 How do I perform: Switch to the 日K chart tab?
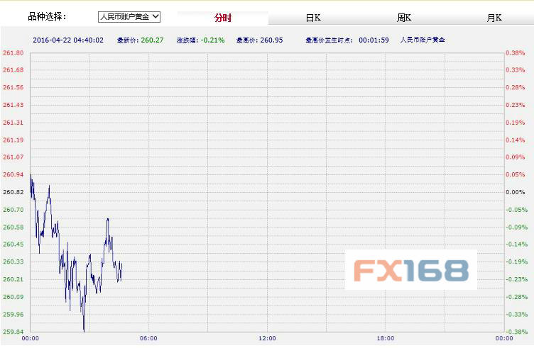(x=313, y=18)
